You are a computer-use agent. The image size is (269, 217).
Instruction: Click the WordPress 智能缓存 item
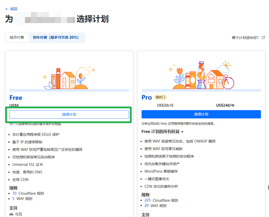coord(161,171)
